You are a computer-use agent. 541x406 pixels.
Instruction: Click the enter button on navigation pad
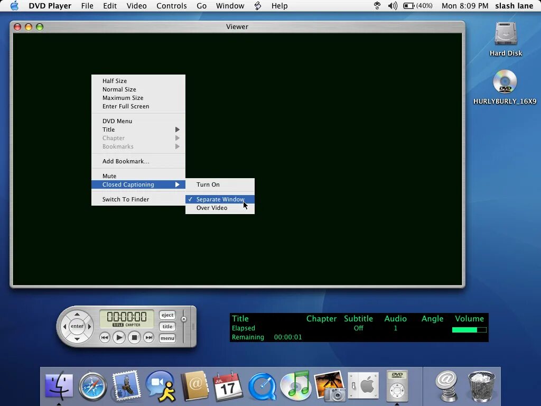(77, 326)
